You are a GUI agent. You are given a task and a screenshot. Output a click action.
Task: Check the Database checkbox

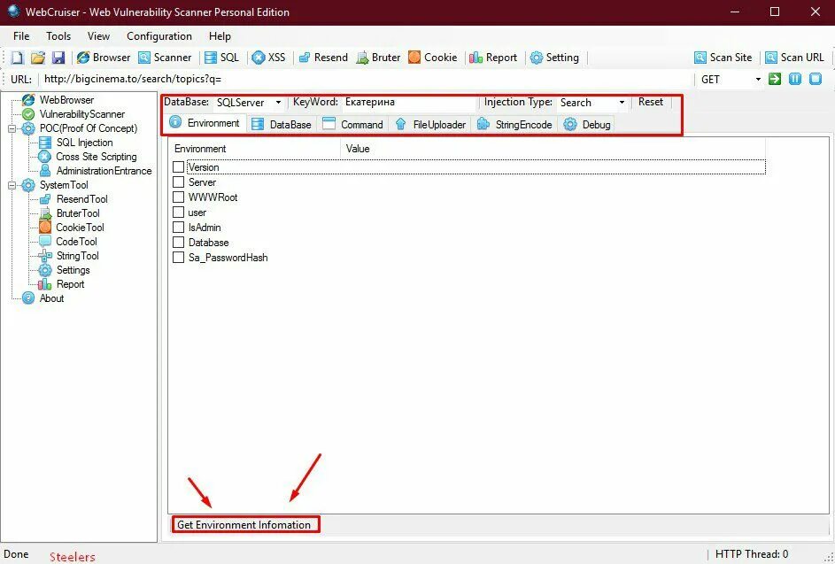[178, 243]
